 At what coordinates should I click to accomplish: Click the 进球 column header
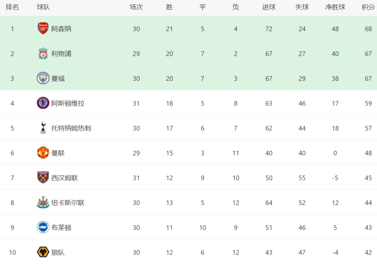point(269,7)
